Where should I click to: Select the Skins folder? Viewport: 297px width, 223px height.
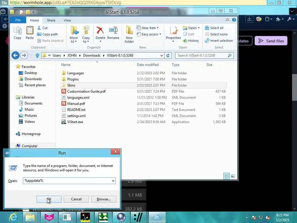(143, 85)
